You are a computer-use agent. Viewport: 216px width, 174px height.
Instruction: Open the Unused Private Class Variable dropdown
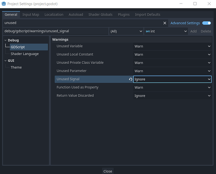pyautogui.click(x=172, y=63)
